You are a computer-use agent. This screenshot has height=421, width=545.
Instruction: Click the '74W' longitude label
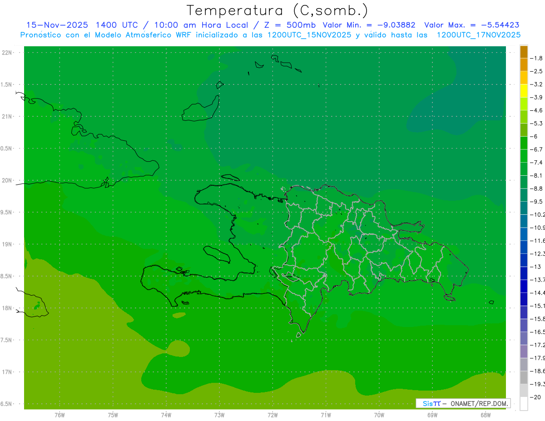point(166,415)
